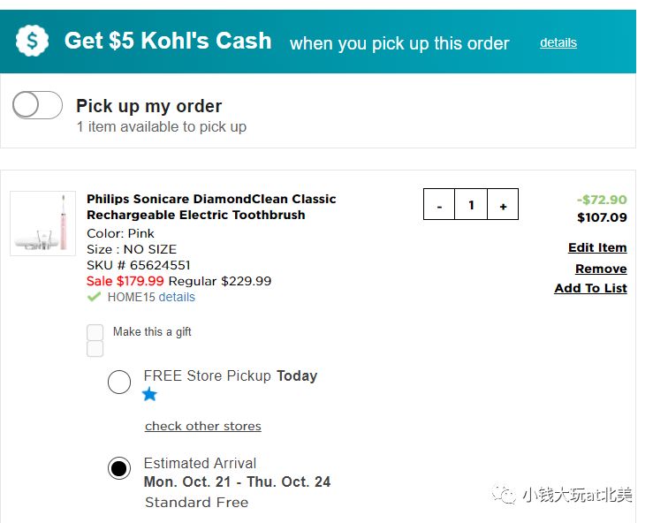Click the Kohl's Cash dollar badge icon

tap(33, 41)
